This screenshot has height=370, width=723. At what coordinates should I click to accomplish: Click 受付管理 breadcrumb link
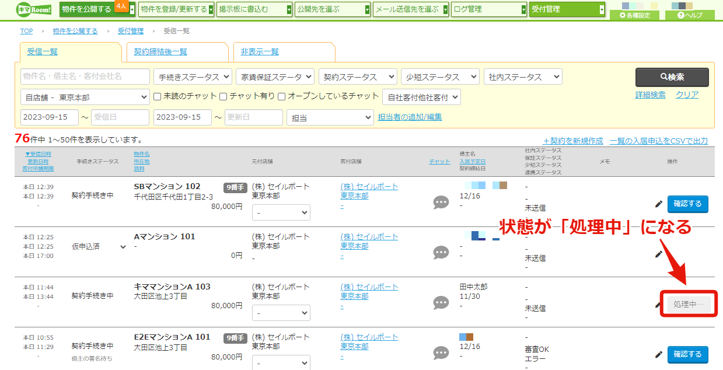[x=130, y=31]
